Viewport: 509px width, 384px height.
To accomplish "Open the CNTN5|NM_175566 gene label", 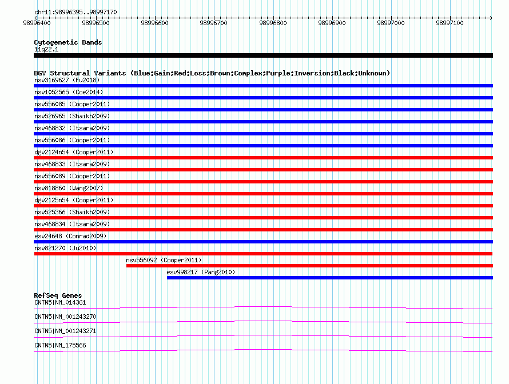I will pos(60,345).
